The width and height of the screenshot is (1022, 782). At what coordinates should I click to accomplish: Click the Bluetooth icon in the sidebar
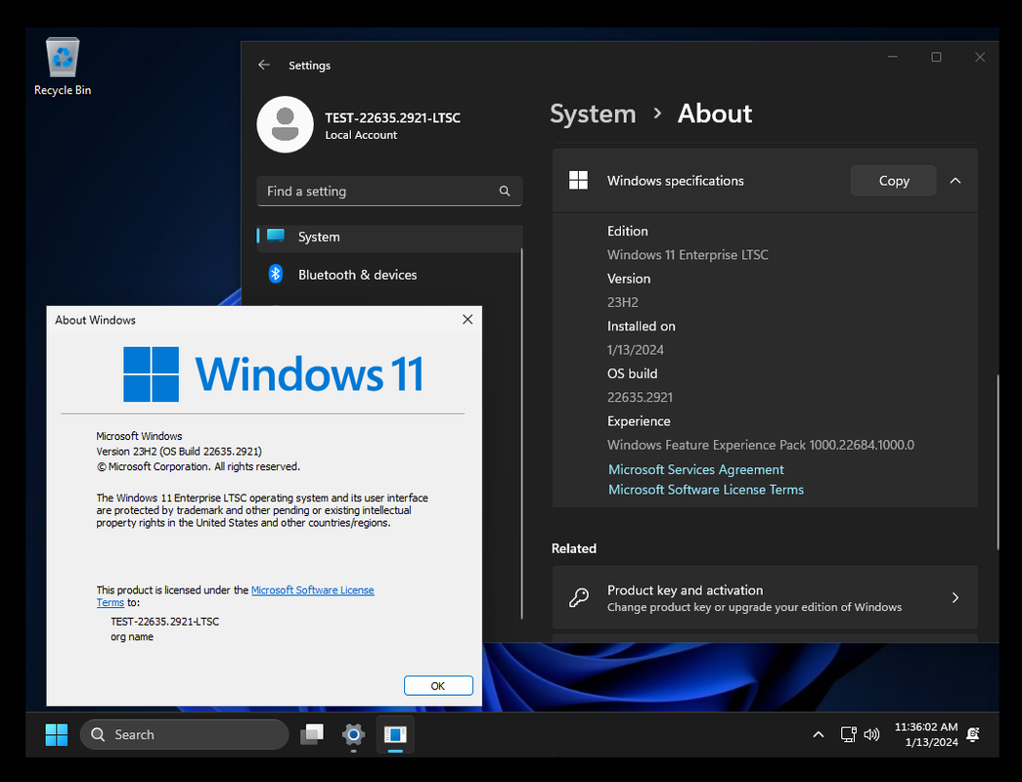276,274
